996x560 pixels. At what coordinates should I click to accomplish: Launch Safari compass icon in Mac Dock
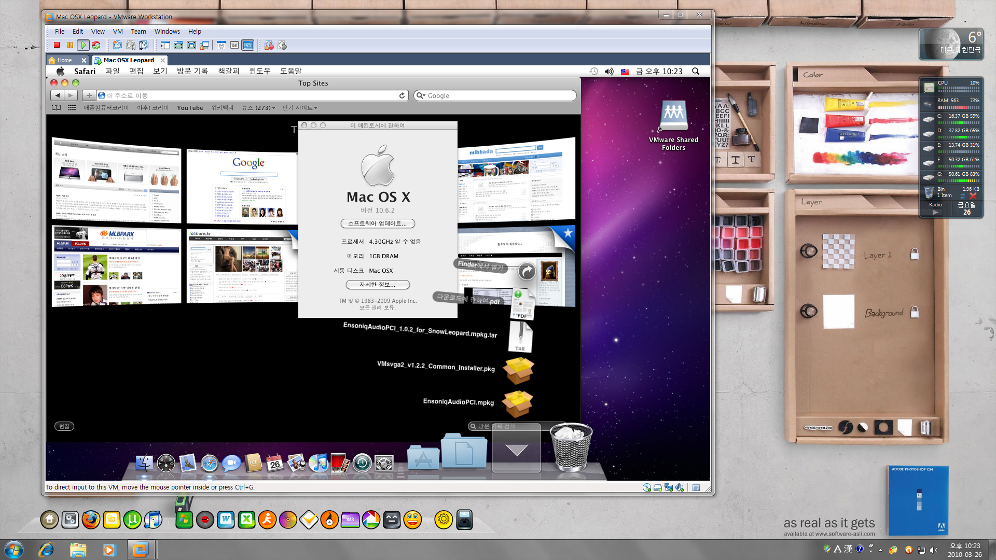(210, 463)
